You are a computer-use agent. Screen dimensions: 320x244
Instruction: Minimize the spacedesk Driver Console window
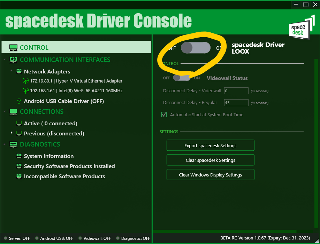click(296, 5)
